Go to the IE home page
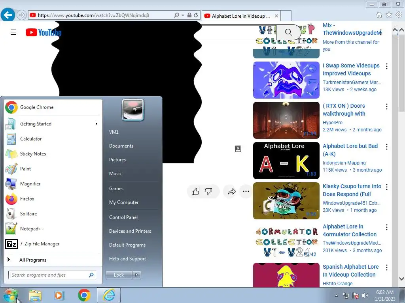 [379, 15]
